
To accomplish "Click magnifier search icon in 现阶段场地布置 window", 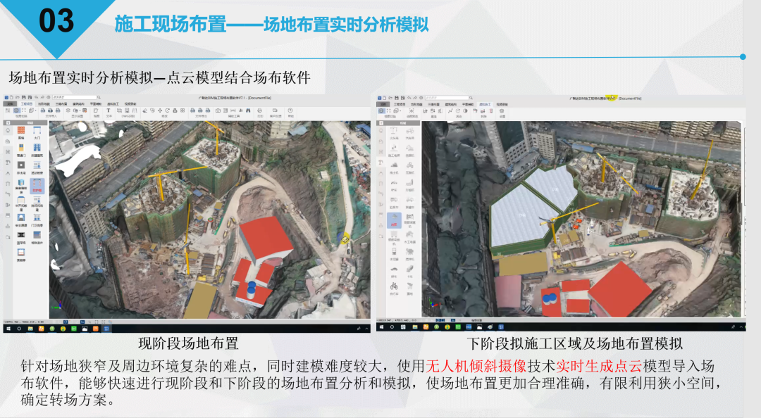I will [99, 98].
